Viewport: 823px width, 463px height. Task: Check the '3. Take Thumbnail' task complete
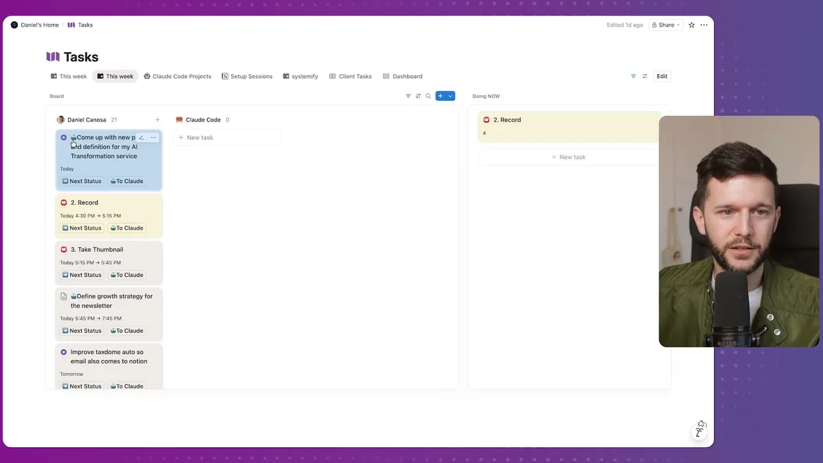(x=64, y=249)
